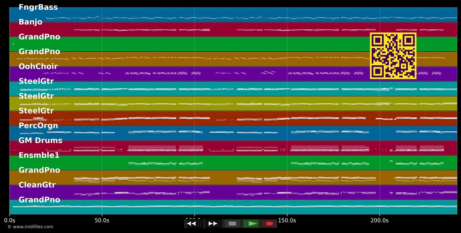The width and height of the screenshot is (461, 233).
Task: Start playback with the green play button
Action: pos(251,224)
